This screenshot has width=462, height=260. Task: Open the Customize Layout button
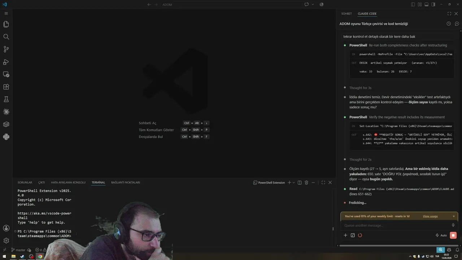click(420, 5)
